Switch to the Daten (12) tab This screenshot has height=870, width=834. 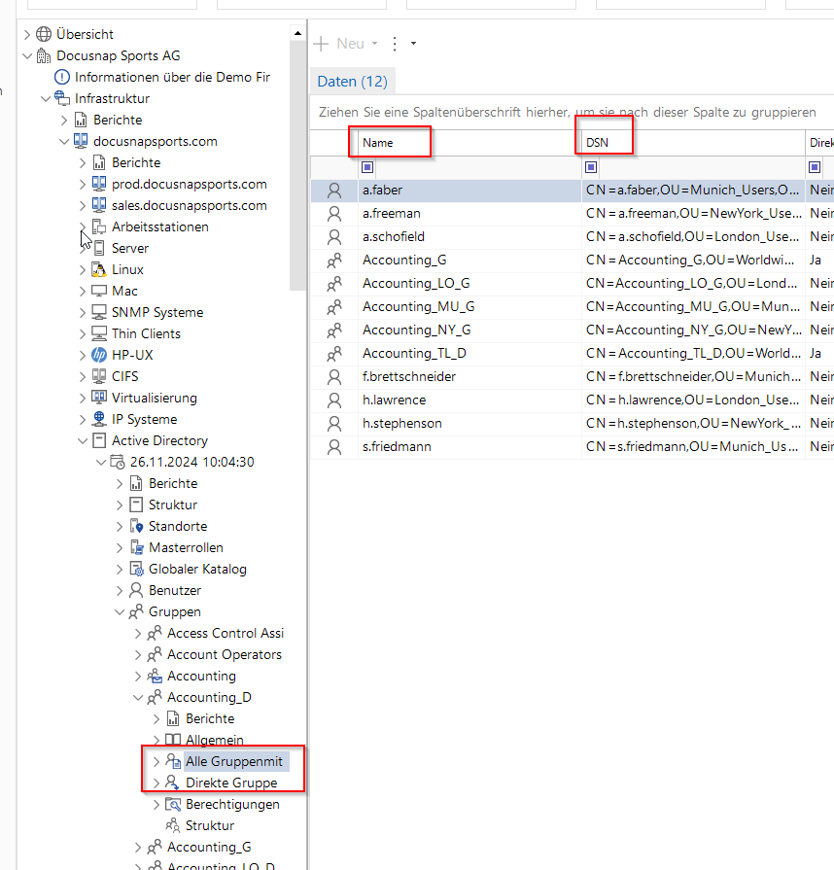pyautogui.click(x=352, y=82)
